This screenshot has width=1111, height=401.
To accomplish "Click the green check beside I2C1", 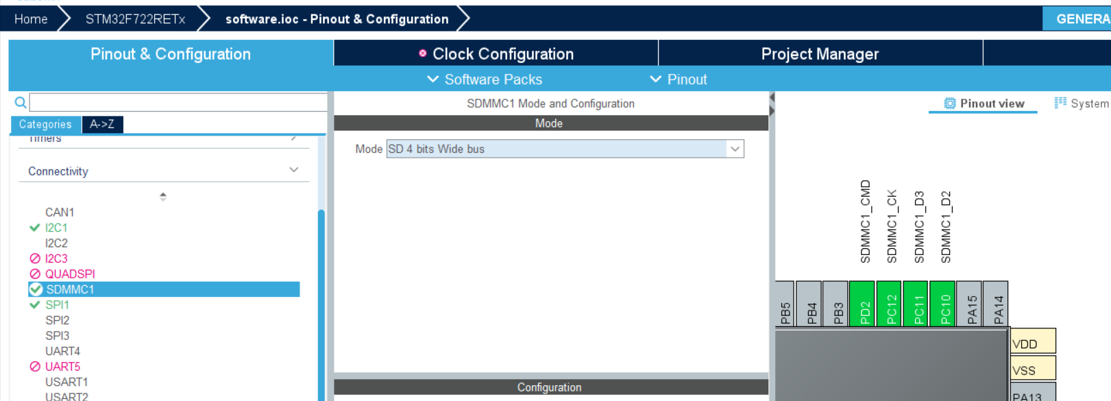I will click(x=35, y=228).
